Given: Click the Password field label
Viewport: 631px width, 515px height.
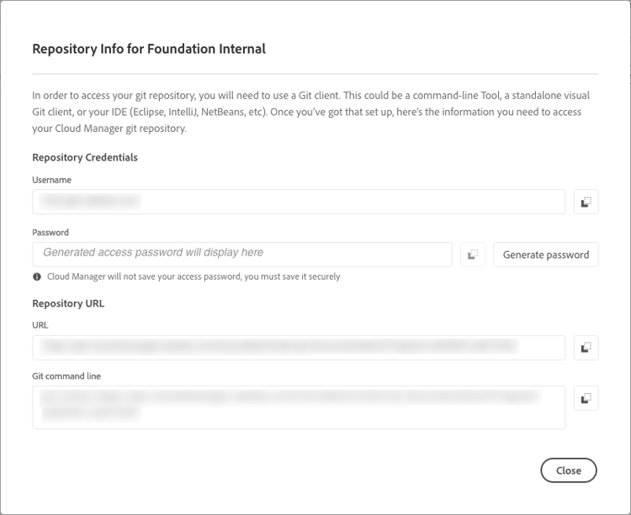Looking at the screenshot, I should coord(50,232).
